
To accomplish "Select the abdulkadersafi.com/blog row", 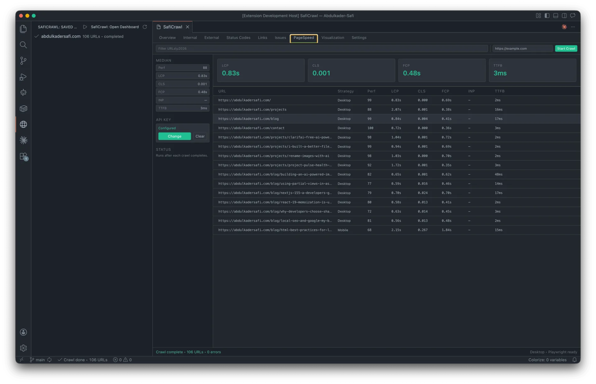I will tap(396, 119).
